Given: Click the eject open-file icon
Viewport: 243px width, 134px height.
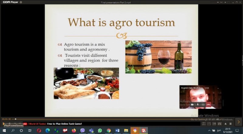Looking at the screenshot, I should click(225, 124).
